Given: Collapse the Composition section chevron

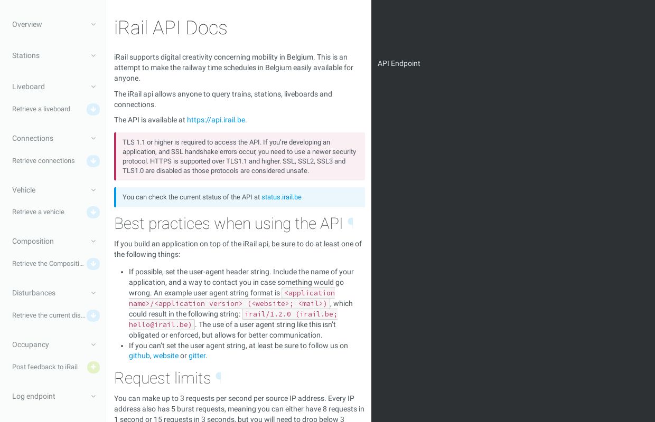Looking at the screenshot, I should 93,241.
